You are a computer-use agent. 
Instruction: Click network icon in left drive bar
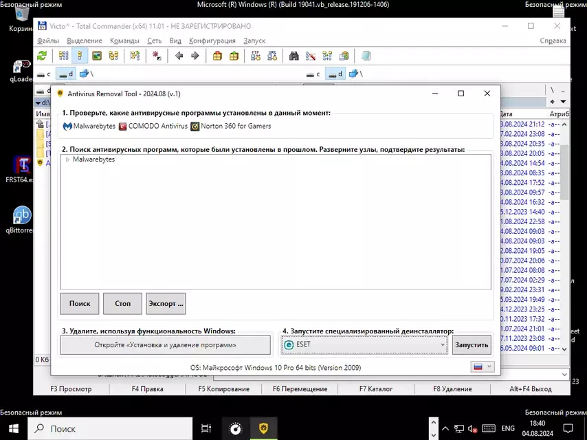point(84,74)
